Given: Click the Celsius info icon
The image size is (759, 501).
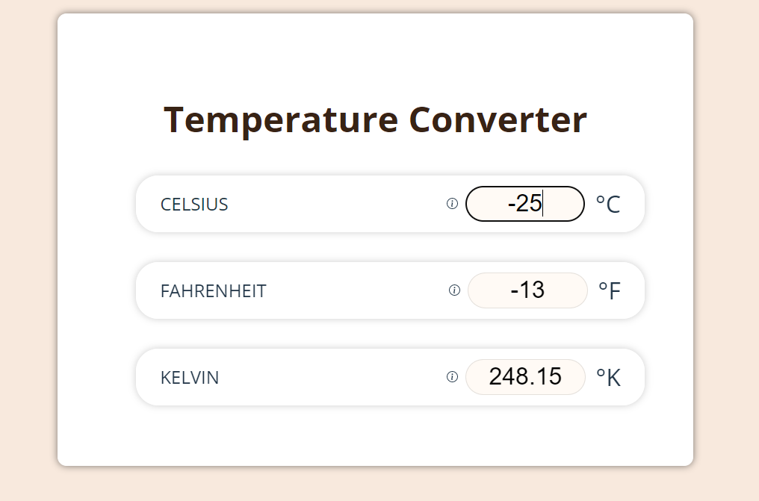Looking at the screenshot, I should pyautogui.click(x=452, y=203).
